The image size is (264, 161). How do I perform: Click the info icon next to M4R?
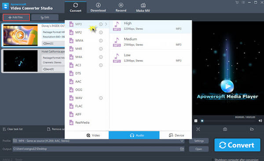[101, 49]
